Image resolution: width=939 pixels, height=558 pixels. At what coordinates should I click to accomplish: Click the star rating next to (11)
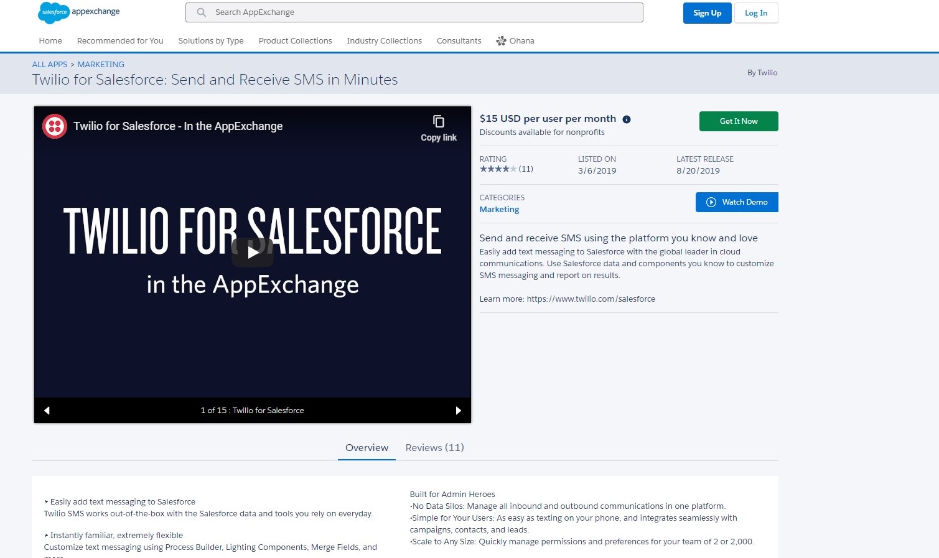[x=497, y=169]
